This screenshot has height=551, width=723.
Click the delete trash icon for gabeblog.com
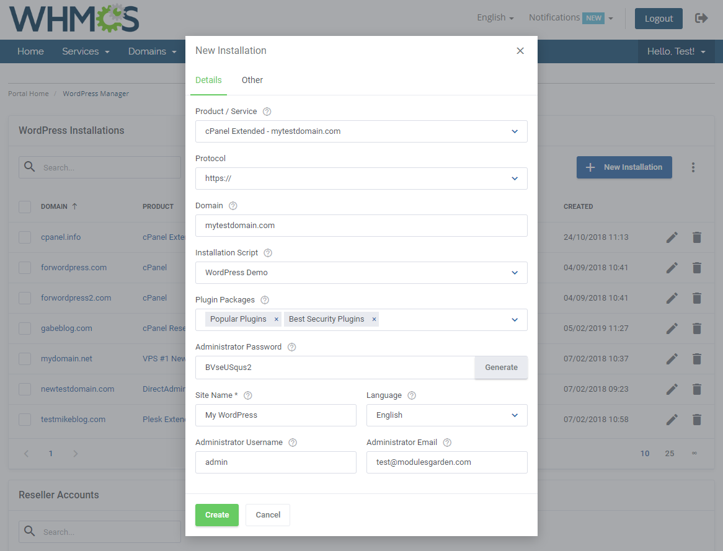[x=697, y=328]
